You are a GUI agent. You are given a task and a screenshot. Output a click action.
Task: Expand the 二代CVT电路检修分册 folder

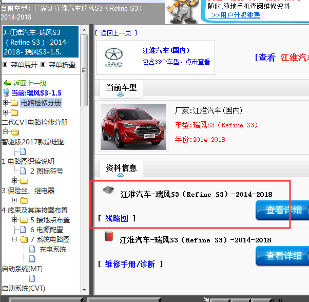[5, 112]
